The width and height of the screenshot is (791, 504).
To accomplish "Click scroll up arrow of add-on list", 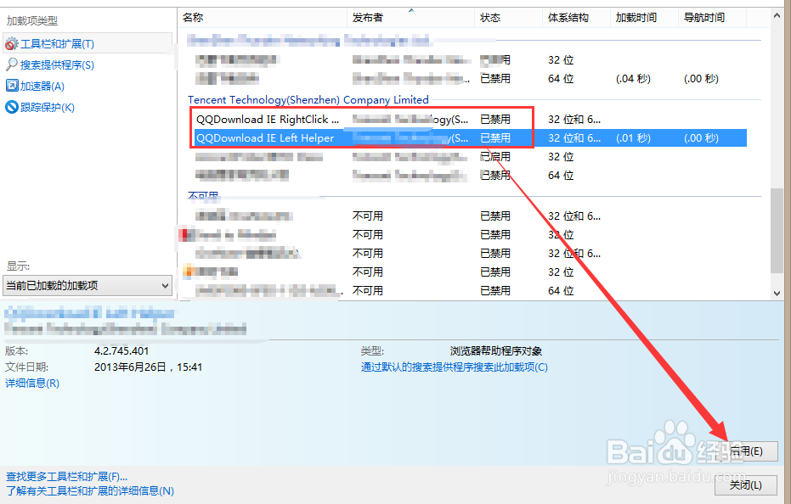I will point(777,16).
